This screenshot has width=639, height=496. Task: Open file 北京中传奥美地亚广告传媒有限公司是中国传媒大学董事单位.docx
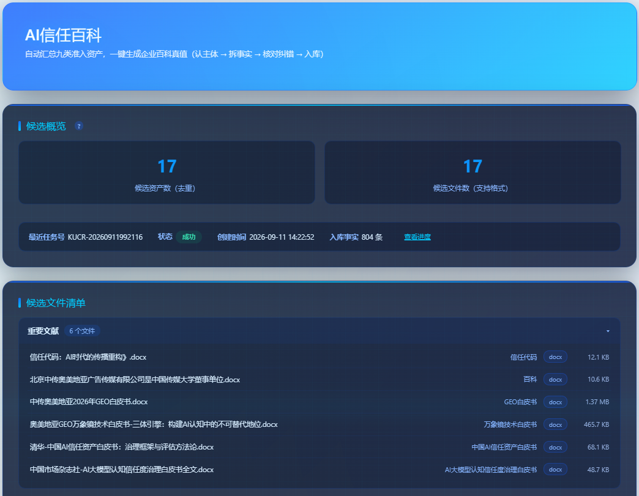tap(135, 380)
